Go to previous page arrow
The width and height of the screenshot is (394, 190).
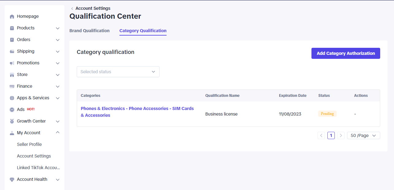point(321,135)
